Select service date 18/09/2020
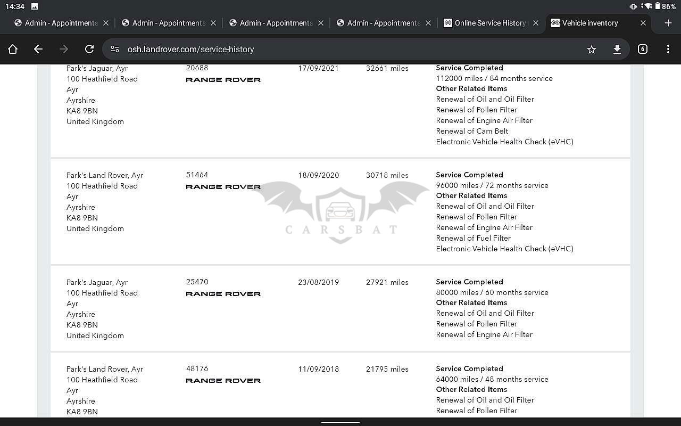This screenshot has width=681, height=426. coord(318,175)
